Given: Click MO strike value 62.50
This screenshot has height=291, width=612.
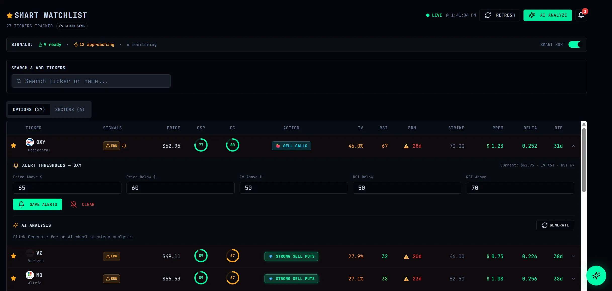Looking at the screenshot, I should tap(457, 279).
